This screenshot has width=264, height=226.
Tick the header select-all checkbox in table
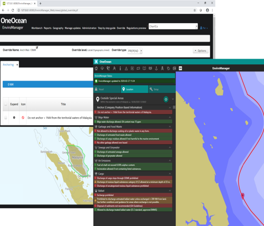6,104
